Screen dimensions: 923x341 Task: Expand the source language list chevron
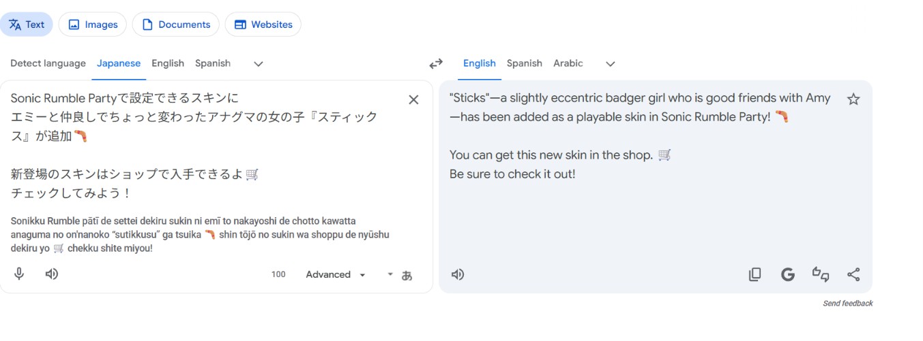(259, 64)
